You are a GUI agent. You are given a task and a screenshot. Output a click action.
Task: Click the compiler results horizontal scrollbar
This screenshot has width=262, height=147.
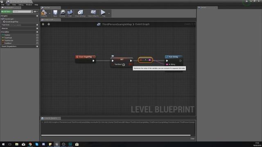tap(116, 135)
